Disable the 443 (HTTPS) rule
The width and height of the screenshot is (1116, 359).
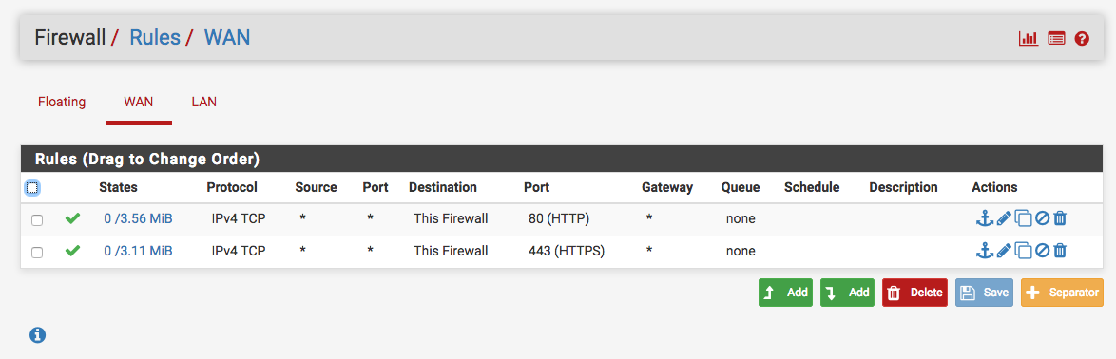click(x=1042, y=250)
